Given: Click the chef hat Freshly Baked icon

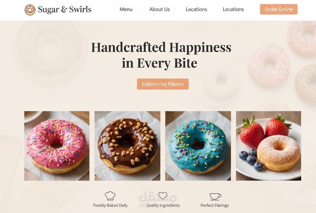Looking at the screenshot, I should [x=110, y=196].
